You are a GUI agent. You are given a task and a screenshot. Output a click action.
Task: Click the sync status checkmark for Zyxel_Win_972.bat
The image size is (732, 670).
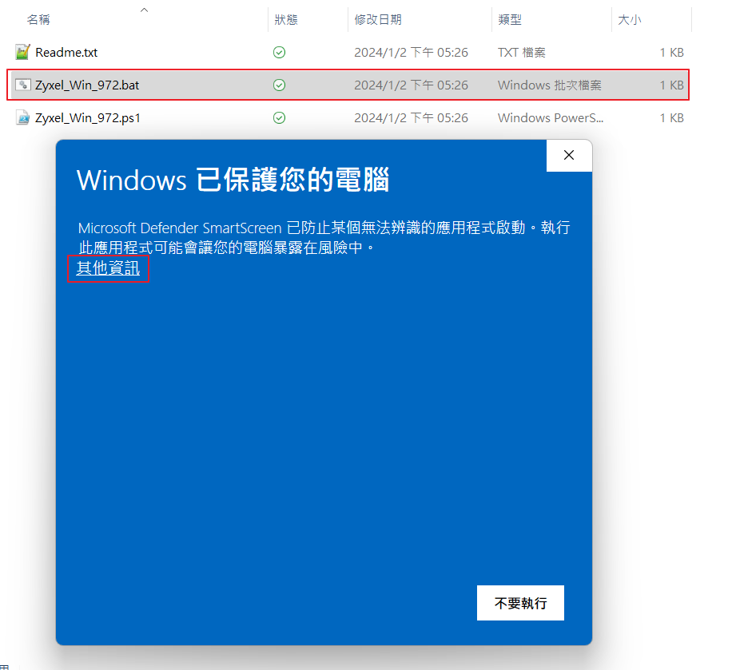point(279,85)
